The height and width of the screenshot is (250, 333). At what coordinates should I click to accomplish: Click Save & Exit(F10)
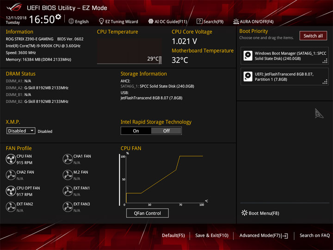[212, 236]
